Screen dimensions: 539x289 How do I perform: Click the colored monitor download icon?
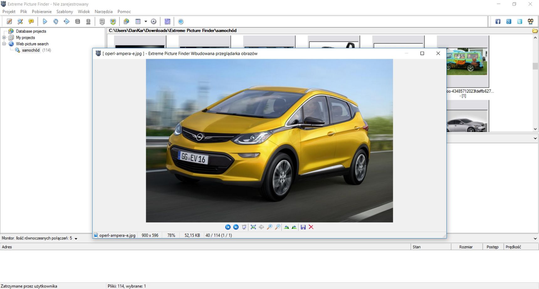pyautogui.click(x=113, y=22)
